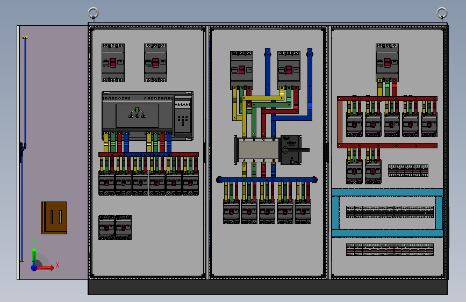Viewport: 466px width, 302px height.
Task: Select the long terminal strip inside the cyan duct frame
Action: coord(390,212)
